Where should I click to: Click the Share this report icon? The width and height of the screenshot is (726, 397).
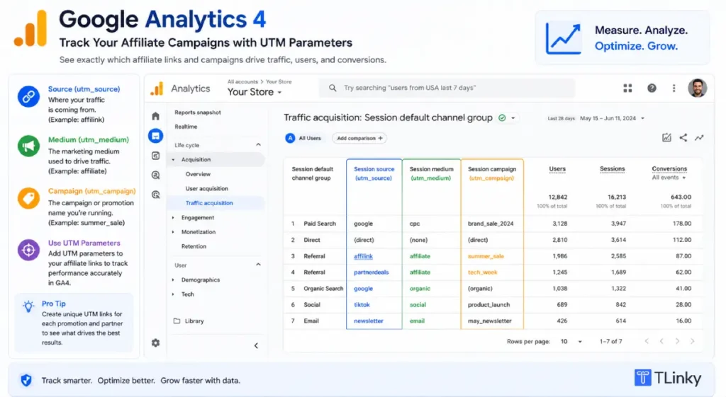[x=683, y=137]
